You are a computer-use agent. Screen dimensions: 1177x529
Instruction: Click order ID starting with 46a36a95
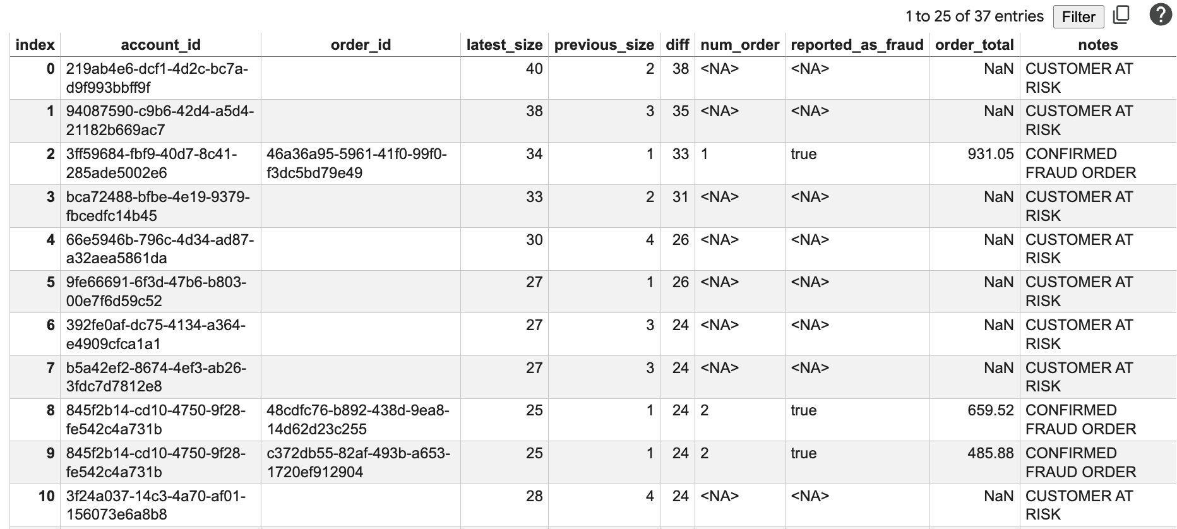[x=357, y=163]
